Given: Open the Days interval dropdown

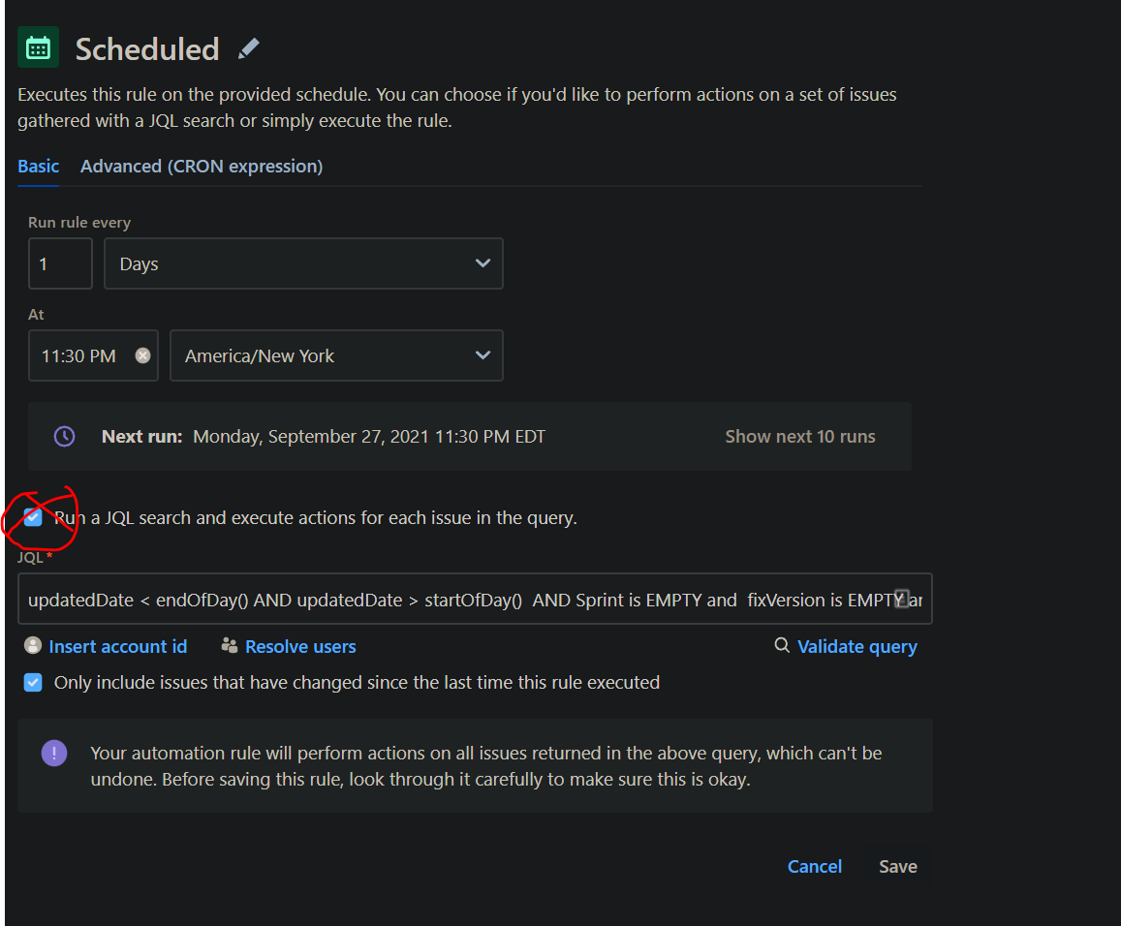Looking at the screenshot, I should (x=482, y=262).
